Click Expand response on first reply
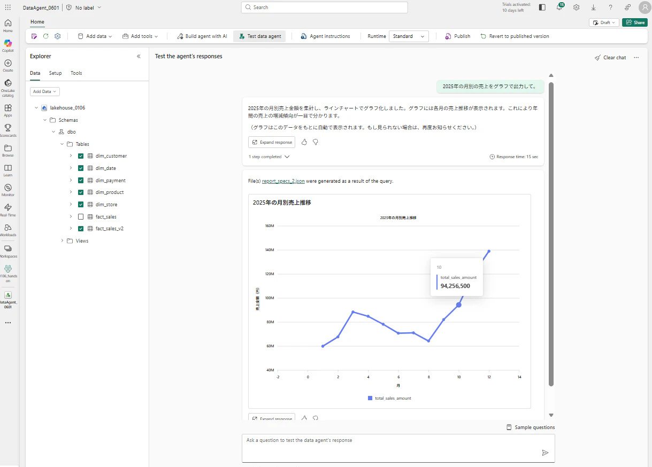This screenshot has height=467, width=652. coord(272,142)
